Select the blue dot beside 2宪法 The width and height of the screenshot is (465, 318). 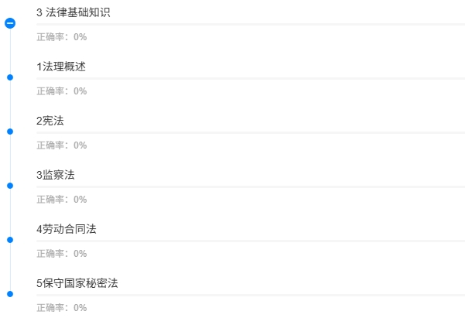point(10,132)
